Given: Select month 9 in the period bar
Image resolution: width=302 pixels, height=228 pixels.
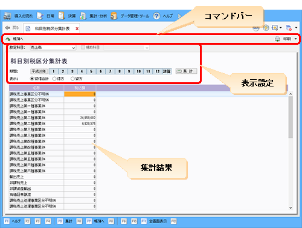Looking at the screenshot, I should pos(129,71).
